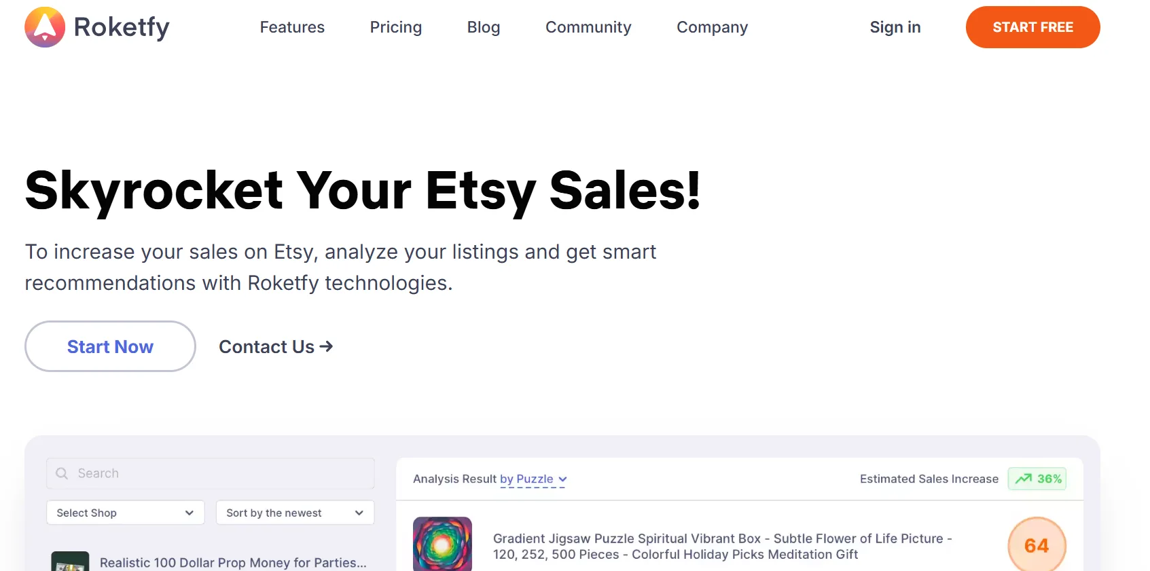Click the trending-up icon next to 36%
Viewport: 1150px width, 571px height.
click(x=1023, y=479)
